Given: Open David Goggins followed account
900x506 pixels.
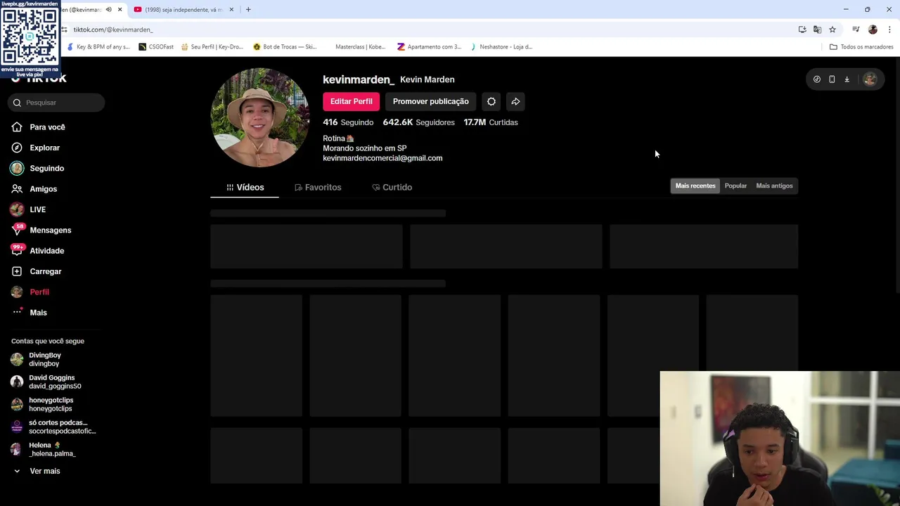Looking at the screenshot, I should (x=46, y=382).
